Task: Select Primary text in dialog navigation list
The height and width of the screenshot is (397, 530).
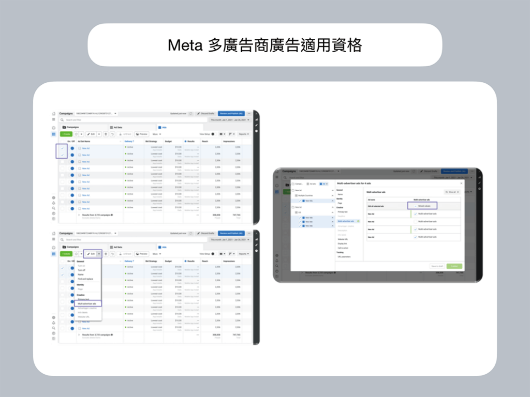Action: tap(343, 211)
